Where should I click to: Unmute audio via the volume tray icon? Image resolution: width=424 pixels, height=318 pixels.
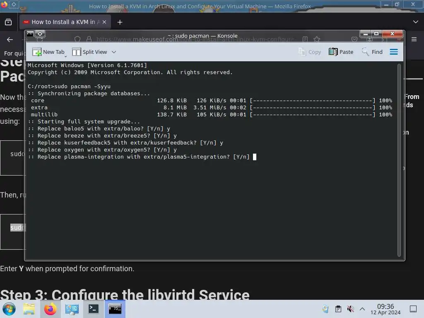click(350, 309)
